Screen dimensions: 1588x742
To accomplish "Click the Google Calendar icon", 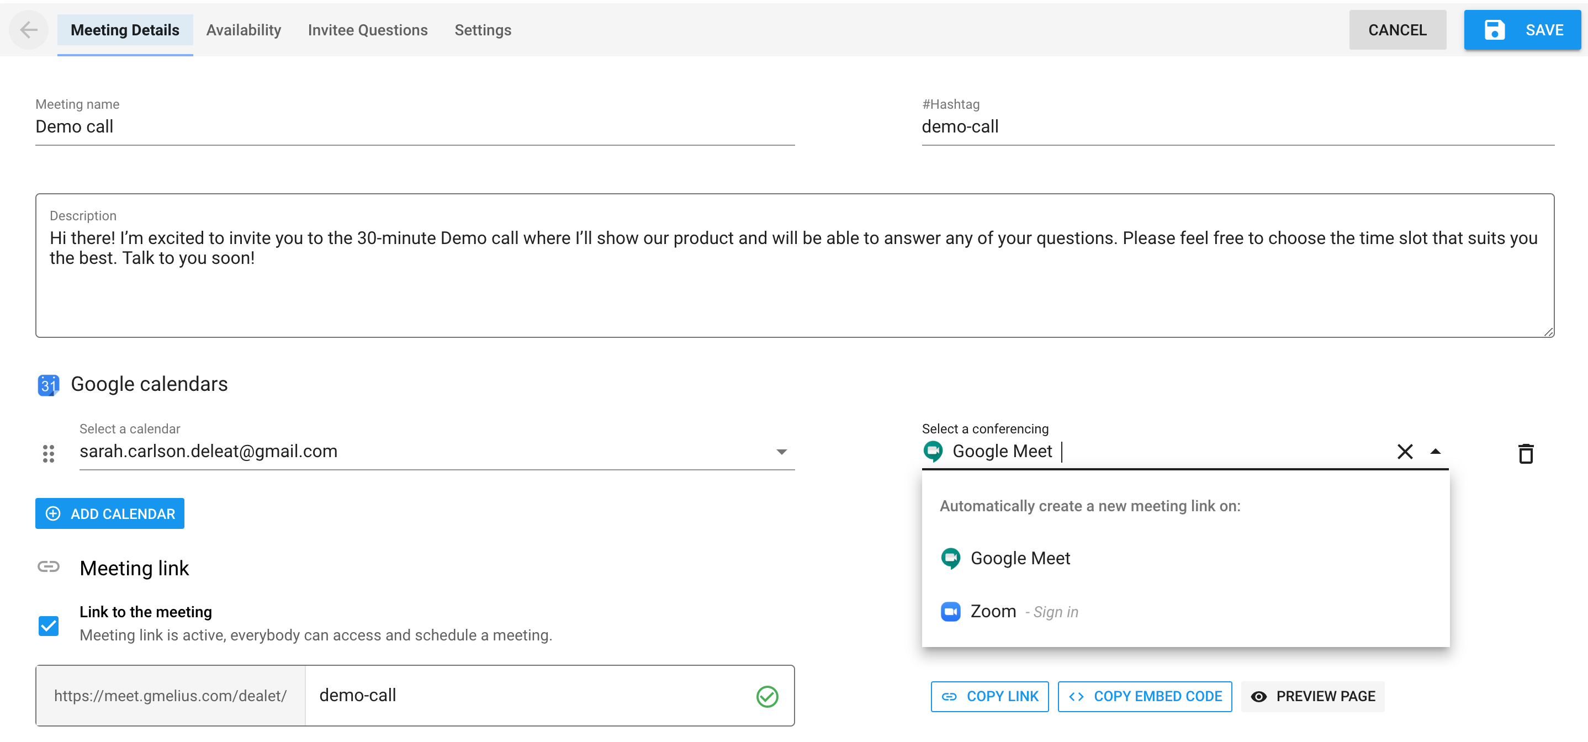I will [49, 385].
